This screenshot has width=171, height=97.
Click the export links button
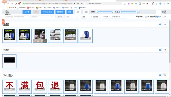click(x=94, y=17)
